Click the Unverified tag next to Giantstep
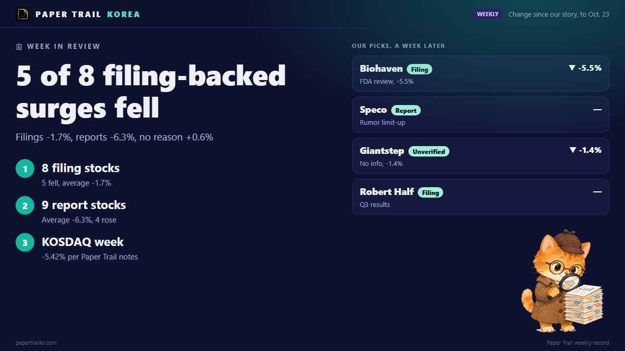The width and height of the screenshot is (625, 351). 429,151
